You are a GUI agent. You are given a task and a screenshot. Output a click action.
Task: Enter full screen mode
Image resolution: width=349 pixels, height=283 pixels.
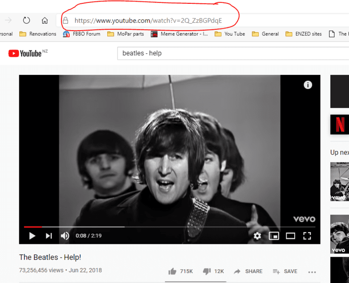(307, 236)
